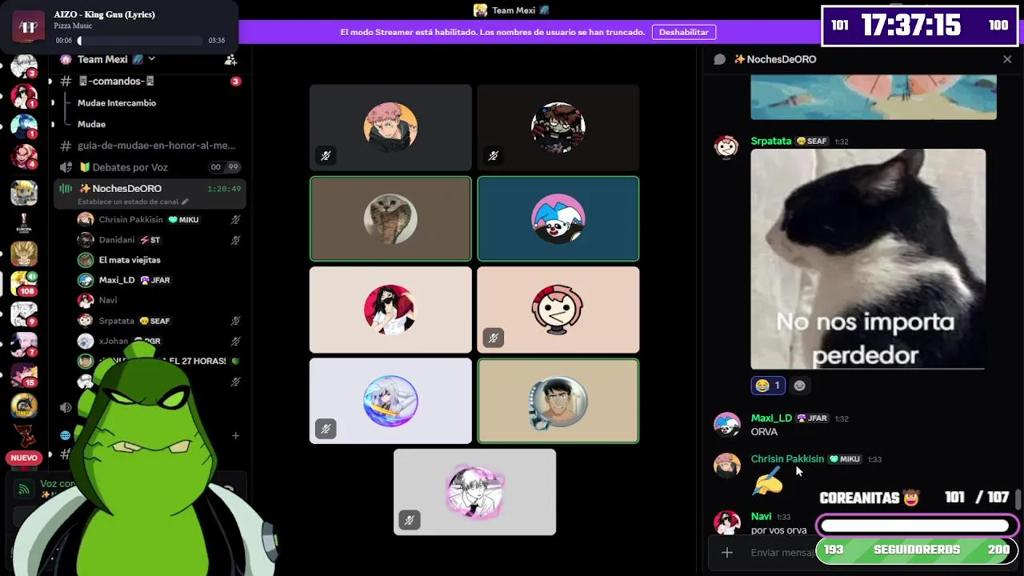The image size is (1024, 576).
Task: Open the server icon with badge 9
Action: pyautogui.click(x=24, y=314)
